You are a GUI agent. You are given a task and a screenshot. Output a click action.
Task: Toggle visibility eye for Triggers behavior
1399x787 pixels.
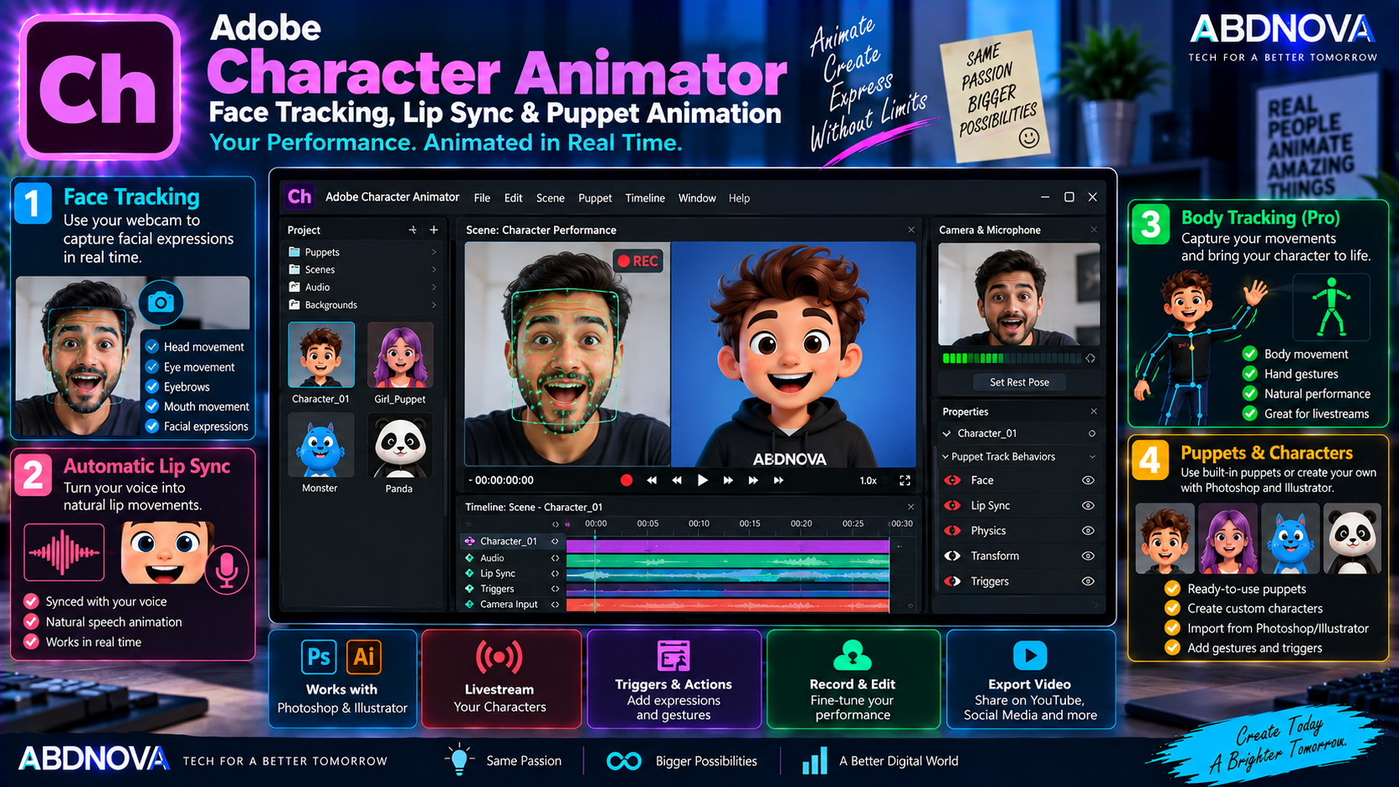[x=1088, y=581]
